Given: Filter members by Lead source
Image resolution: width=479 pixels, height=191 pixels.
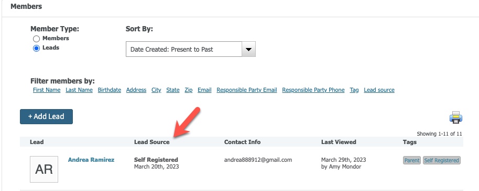Looking at the screenshot, I should (379, 90).
